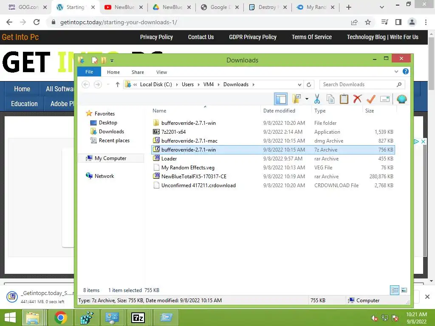
Task: Refresh the Downloads folder view
Action: pos(309,84)
